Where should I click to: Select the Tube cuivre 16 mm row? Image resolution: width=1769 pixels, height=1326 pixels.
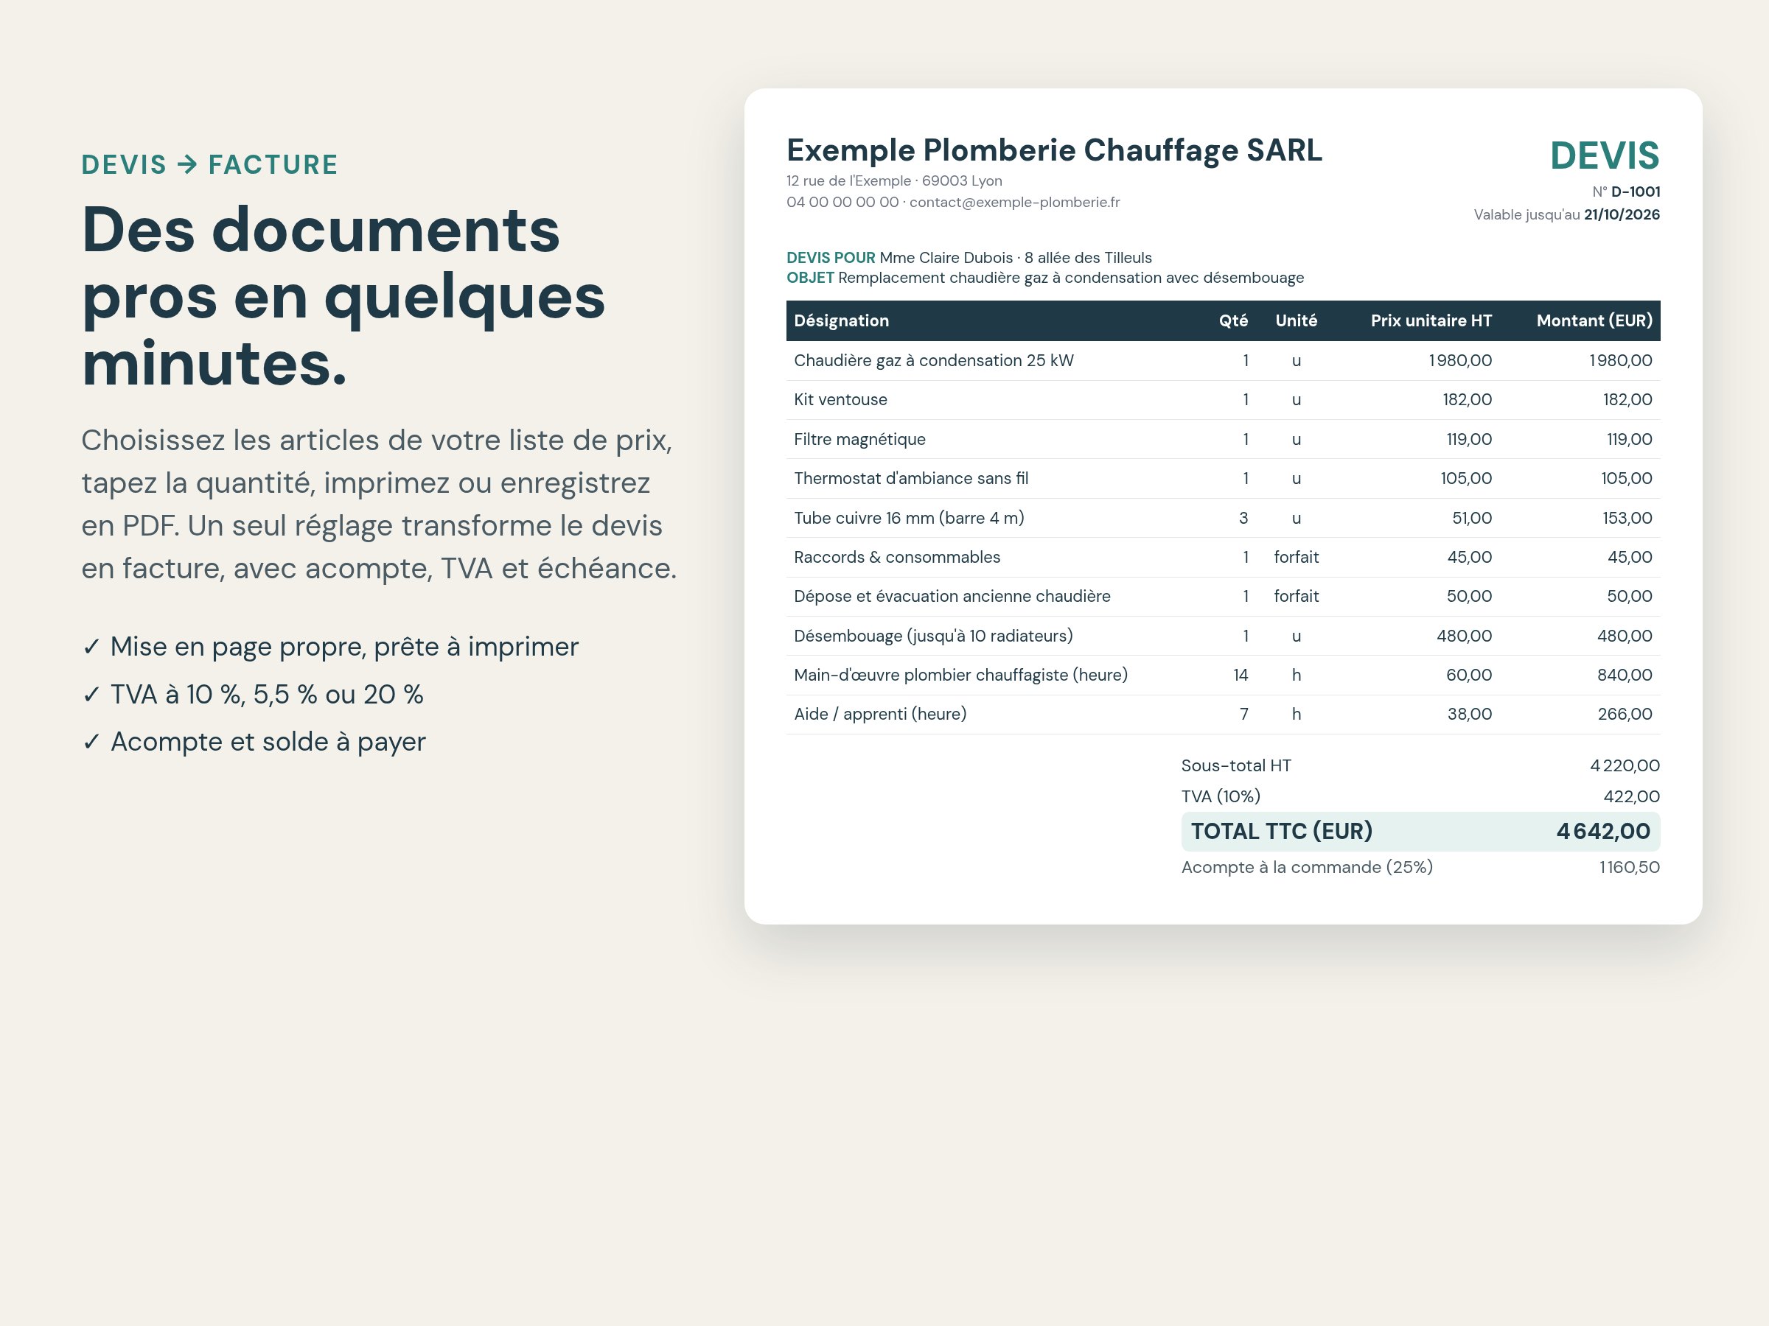pyautogui.click(x=1223, y=518)
